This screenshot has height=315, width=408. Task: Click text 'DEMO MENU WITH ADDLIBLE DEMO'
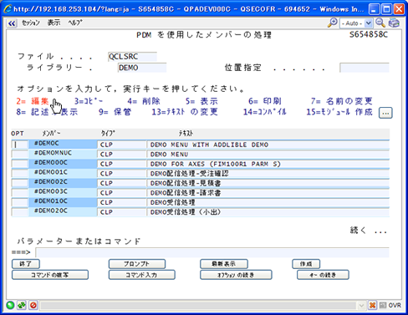point(209,145)
